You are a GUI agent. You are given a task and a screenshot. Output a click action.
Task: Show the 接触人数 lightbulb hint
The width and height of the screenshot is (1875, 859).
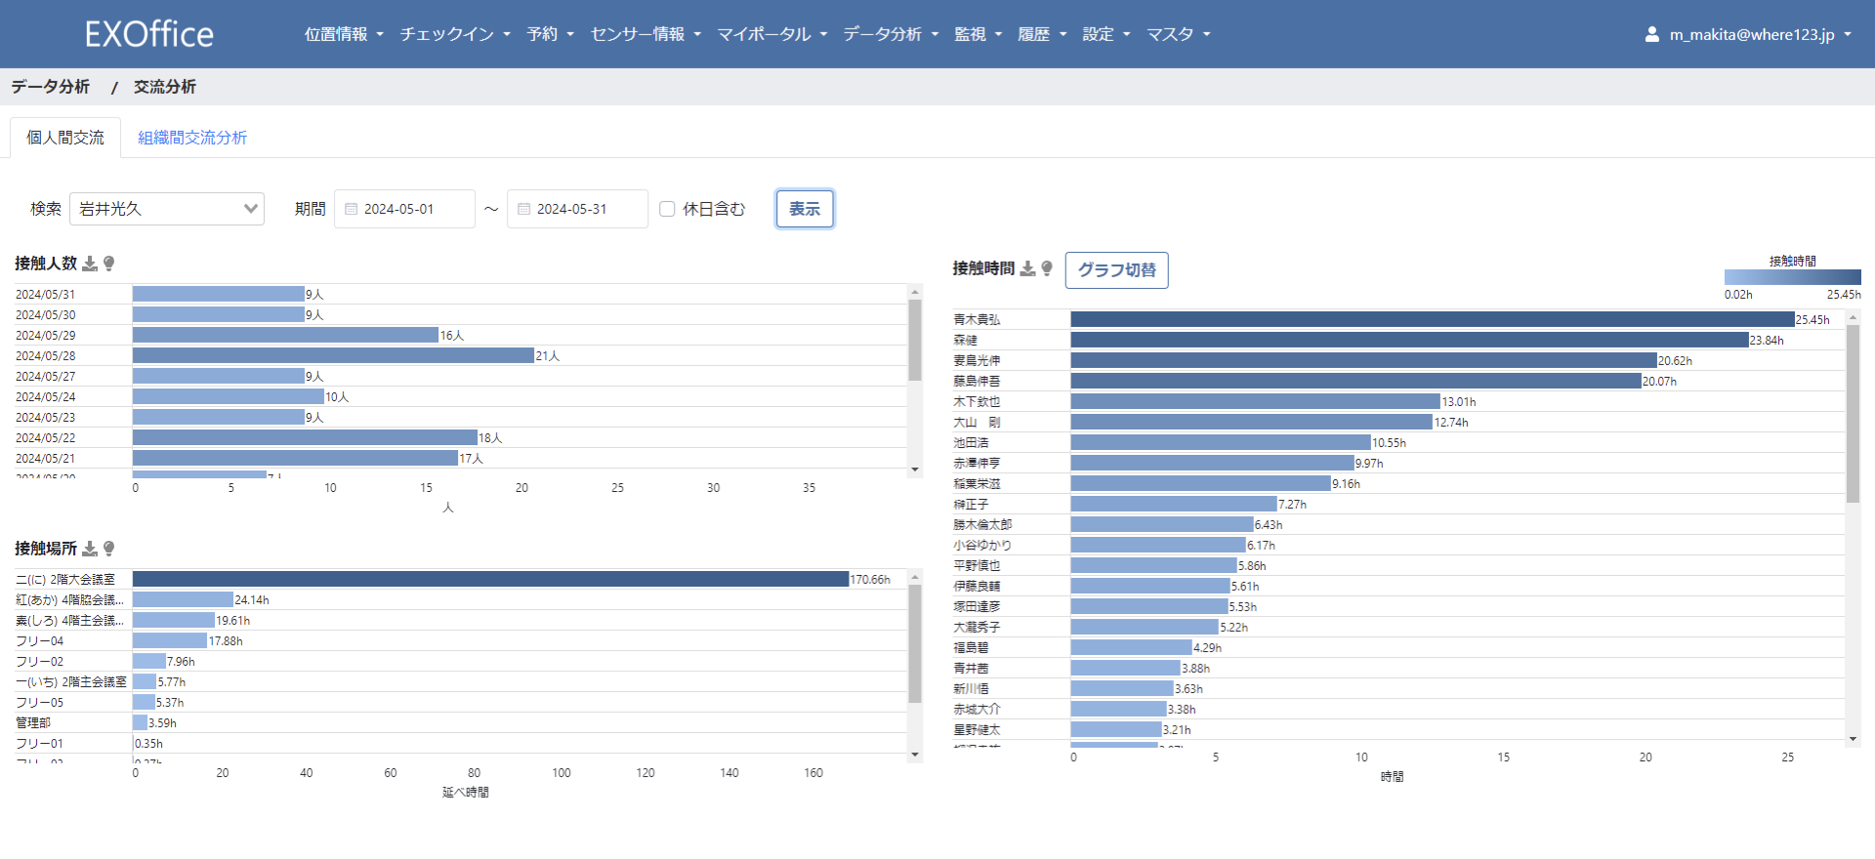click(109, 264)
